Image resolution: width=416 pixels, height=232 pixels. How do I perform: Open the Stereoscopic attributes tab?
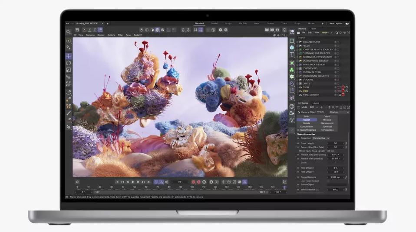pyautogui.click(x=327, y=123)
